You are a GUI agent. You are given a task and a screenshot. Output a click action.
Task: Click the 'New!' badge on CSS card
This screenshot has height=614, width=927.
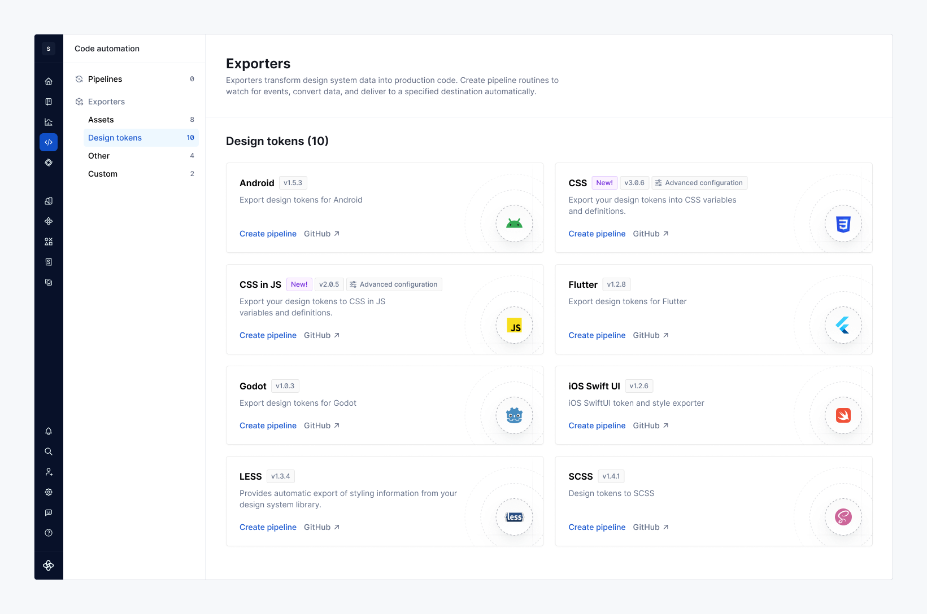coord(604,183)
